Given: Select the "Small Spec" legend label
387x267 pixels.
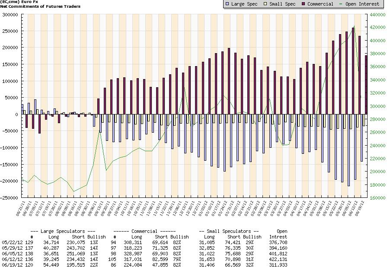Looking at the screenshot, I should [x=282, y=4].
